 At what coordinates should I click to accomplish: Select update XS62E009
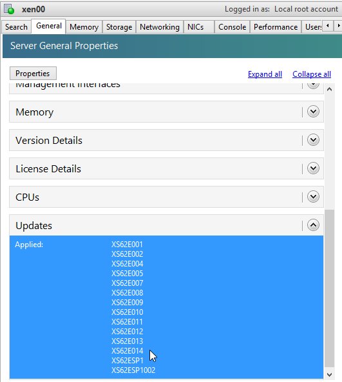pos(128,303)
